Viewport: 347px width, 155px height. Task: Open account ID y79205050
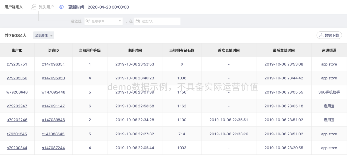pyautogui.click(x=17, y=78)
